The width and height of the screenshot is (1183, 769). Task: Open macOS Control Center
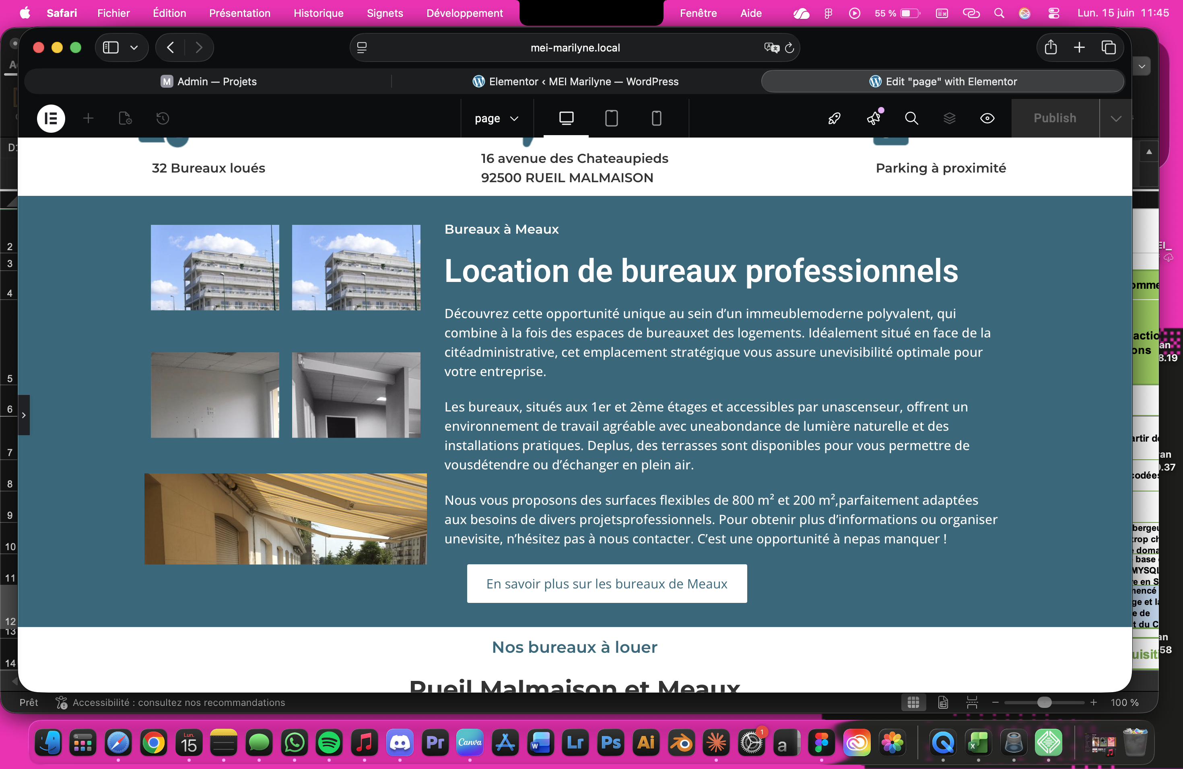point(1053,13)
